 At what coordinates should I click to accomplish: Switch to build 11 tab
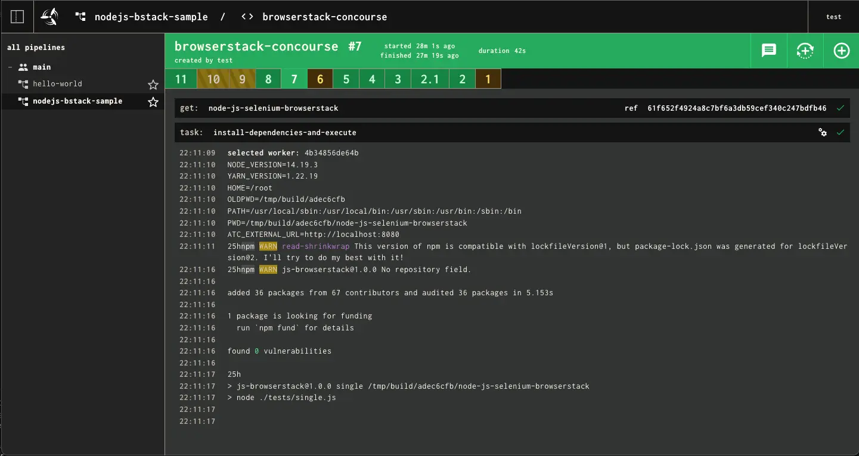(x=181, y=79)
